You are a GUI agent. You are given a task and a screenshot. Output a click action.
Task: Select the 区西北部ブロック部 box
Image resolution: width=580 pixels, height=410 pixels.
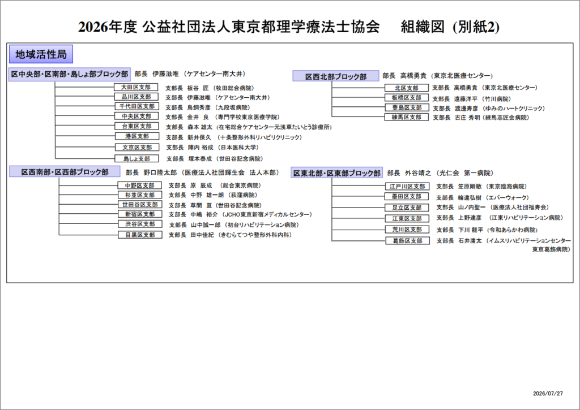point(336,76)
